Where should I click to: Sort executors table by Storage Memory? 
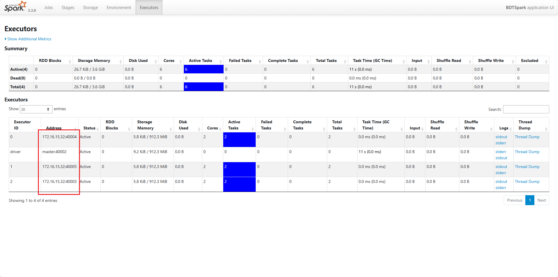(153, 125)
